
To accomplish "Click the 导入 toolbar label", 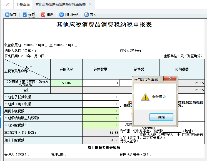I will (93, 14).
